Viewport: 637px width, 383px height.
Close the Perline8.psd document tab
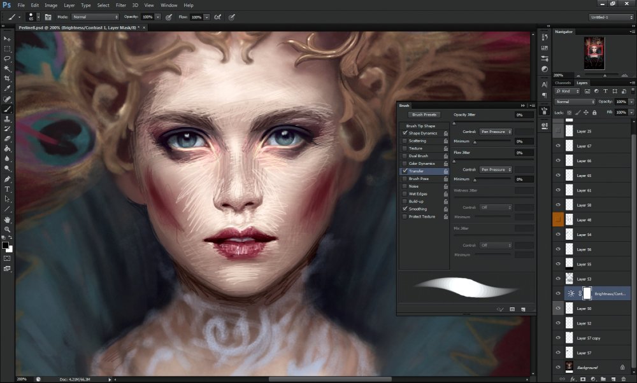point(144,27)
